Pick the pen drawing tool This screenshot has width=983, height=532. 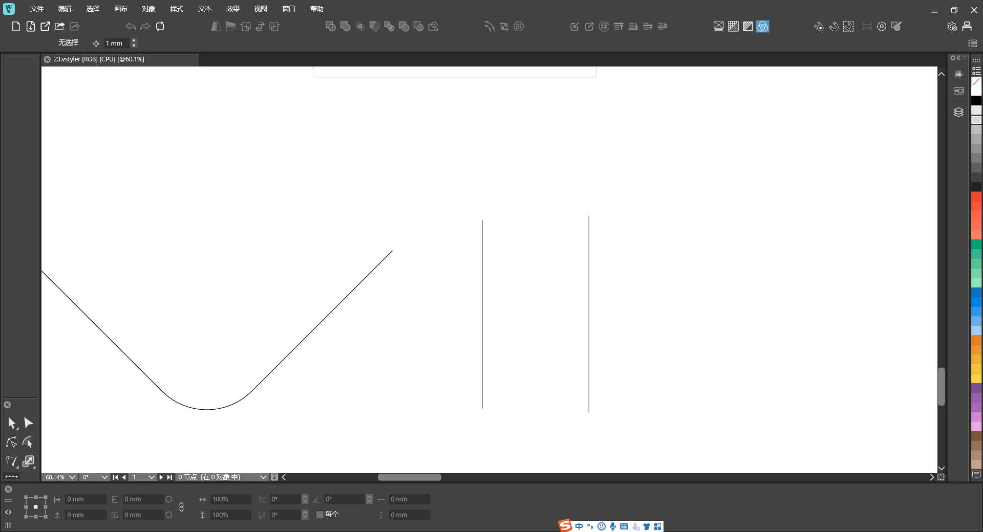pos(12,461)
